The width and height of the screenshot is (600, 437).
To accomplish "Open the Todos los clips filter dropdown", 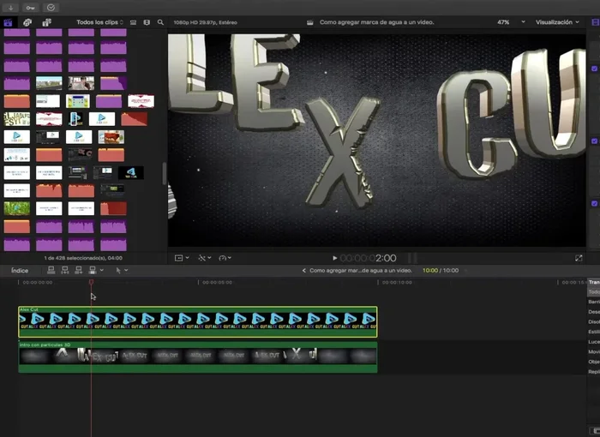I will point(99,21).
